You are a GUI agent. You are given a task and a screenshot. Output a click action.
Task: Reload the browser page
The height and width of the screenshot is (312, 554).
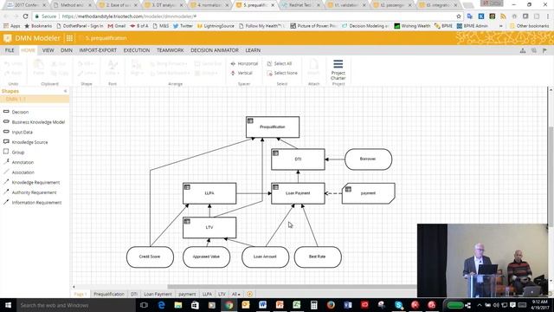[25, 16]
